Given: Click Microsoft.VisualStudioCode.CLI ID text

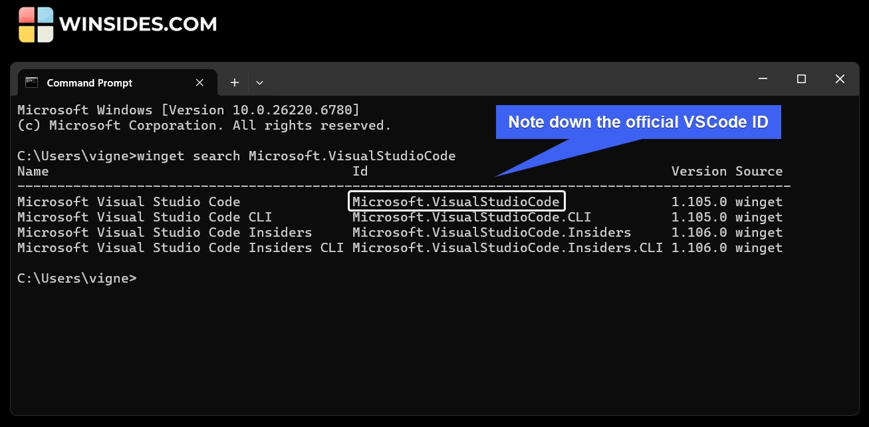Looking at the screenshot, I should pos(471,217).
